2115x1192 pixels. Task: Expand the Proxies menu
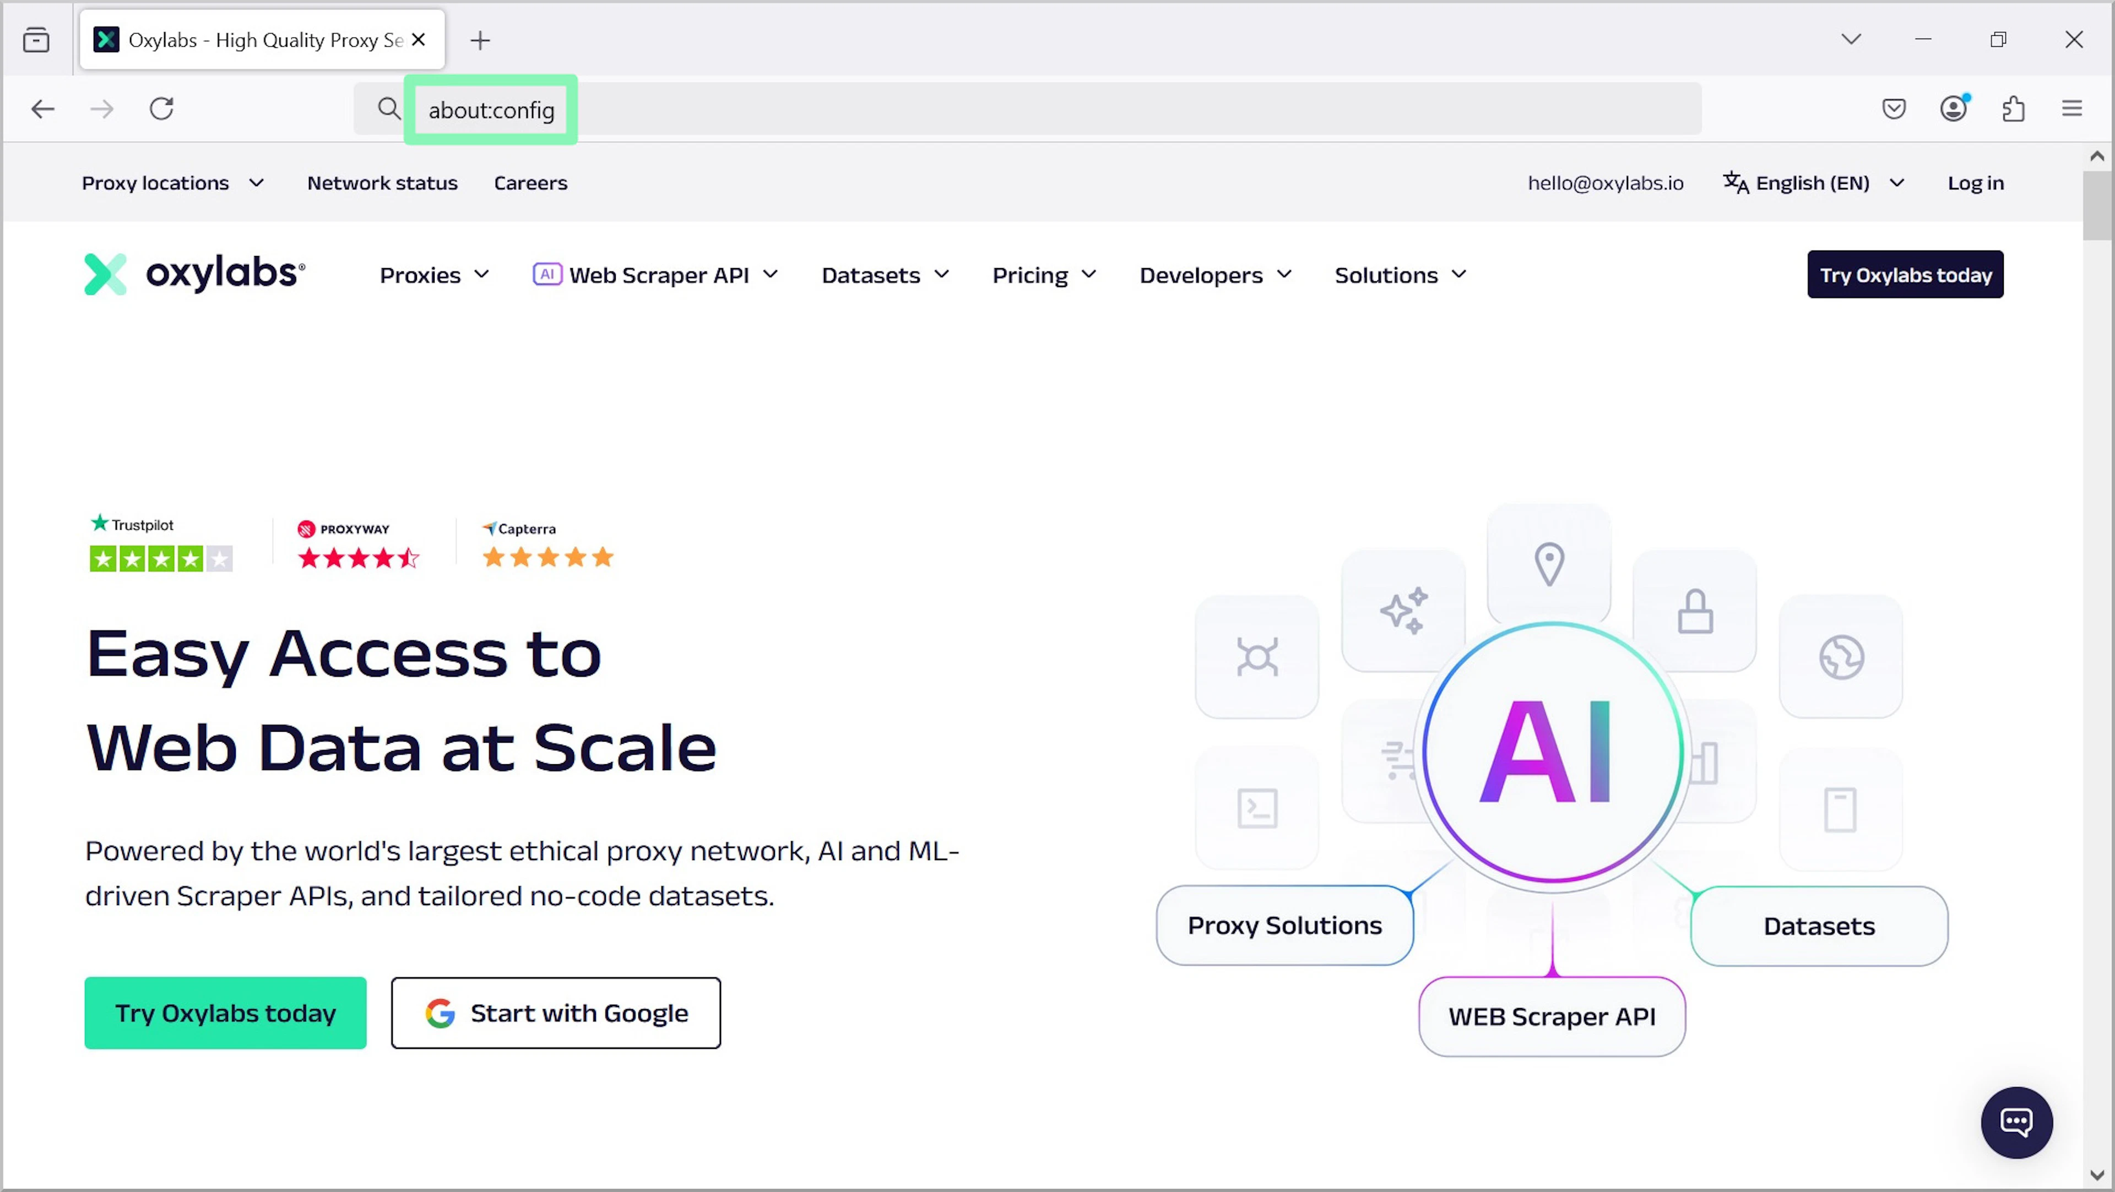click(435, 275)
